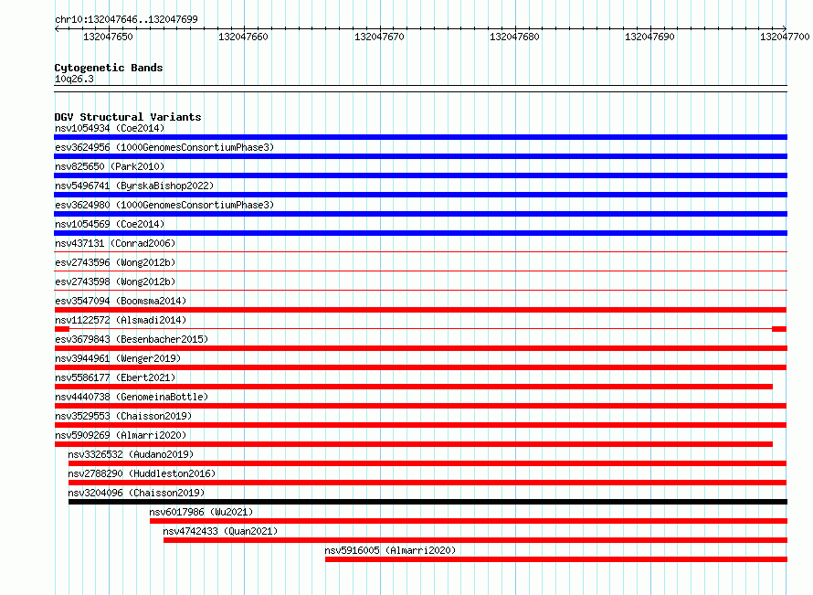Click the thin red line of nsv437131

point(420,252)
